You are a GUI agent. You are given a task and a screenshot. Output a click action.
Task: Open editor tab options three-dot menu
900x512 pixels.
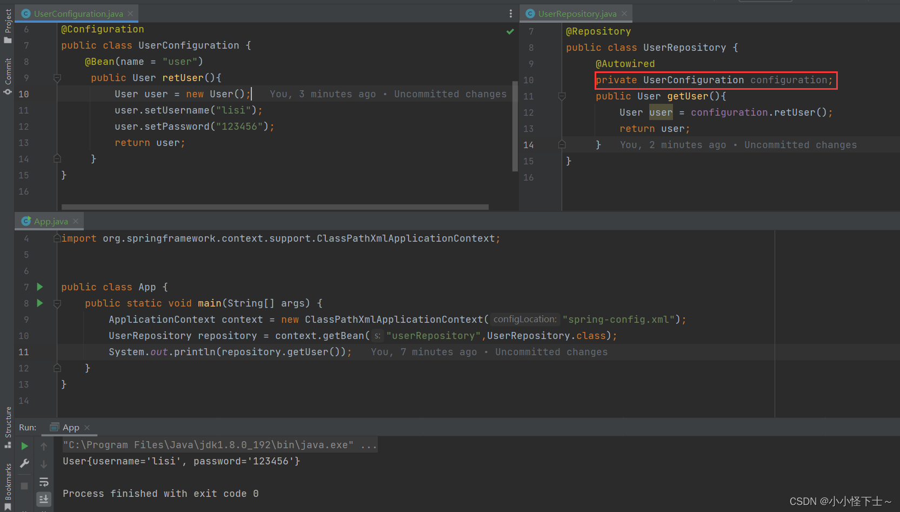click(510, 14)
